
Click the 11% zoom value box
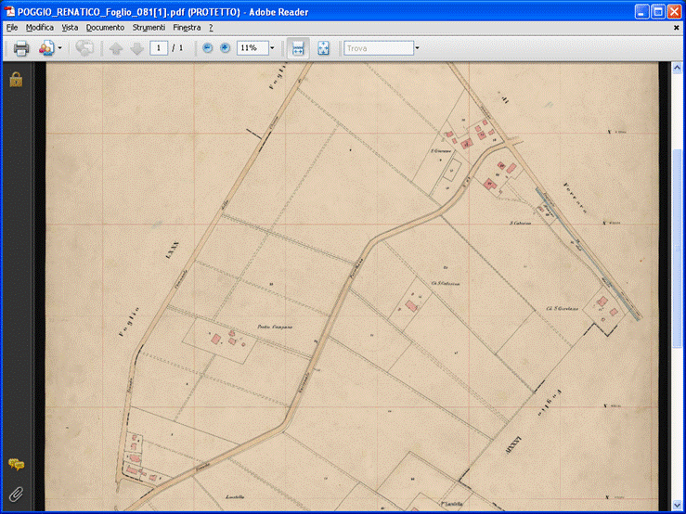tap(252, 48)
